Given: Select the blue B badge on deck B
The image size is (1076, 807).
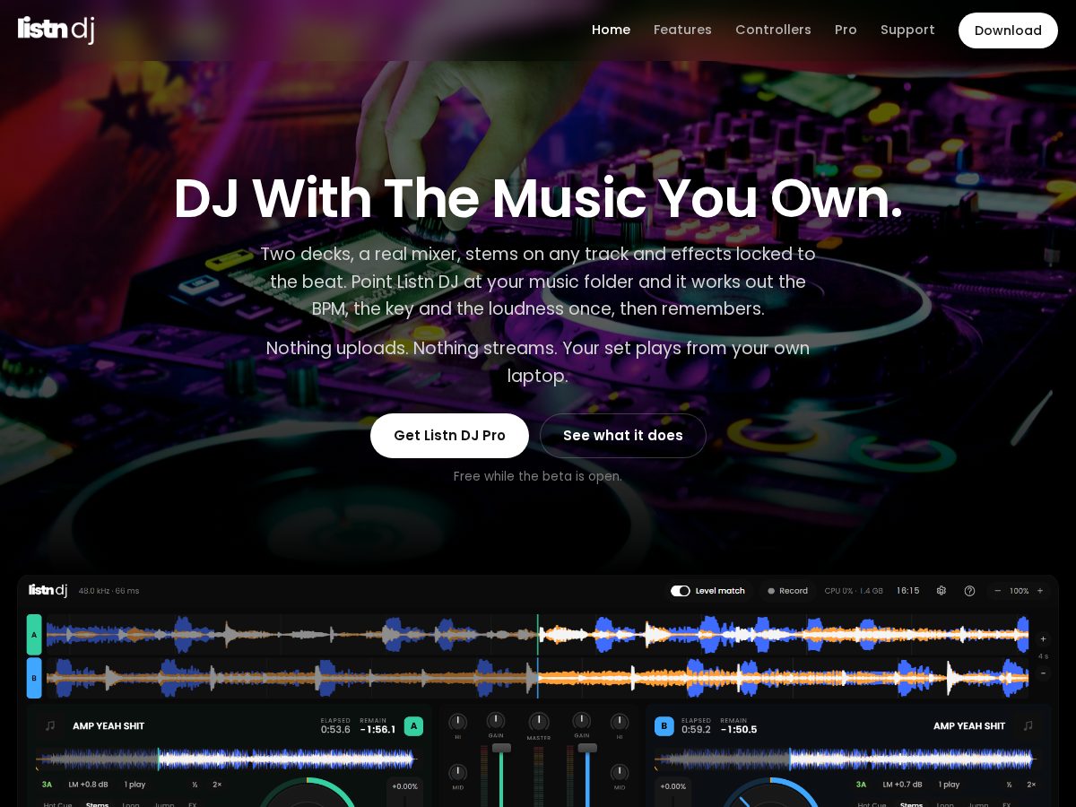Looking at the screenshot, I should [x=664, y=726].
